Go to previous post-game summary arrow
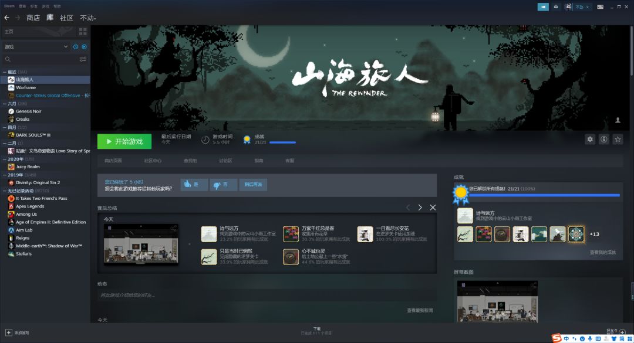 coord(407,207)
